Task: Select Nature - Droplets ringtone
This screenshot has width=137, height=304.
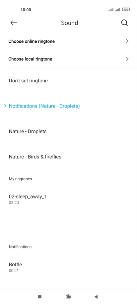Action: click(x=68, y=131)
